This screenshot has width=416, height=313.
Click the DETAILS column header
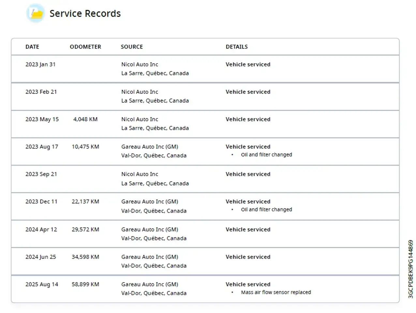[x=237, y=47]
